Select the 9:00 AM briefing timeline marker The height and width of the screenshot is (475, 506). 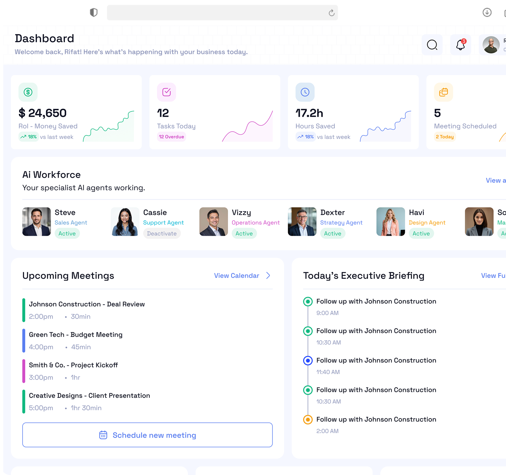pos(308,302)
